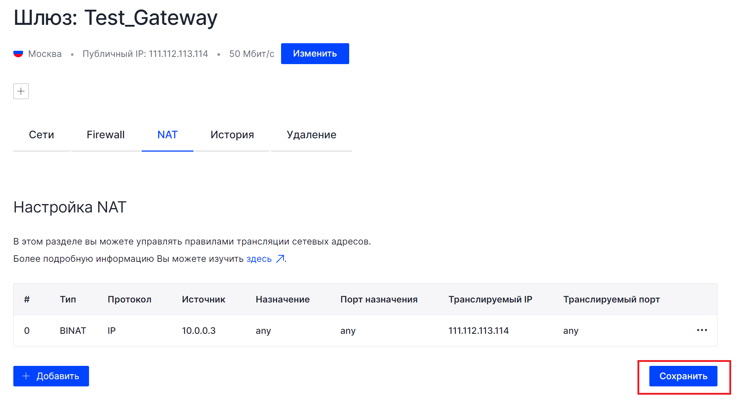Click translated IP 111.112.113.114 in table
The height and width of the screenshot is (417, 738).
click(x=478, y=331)
